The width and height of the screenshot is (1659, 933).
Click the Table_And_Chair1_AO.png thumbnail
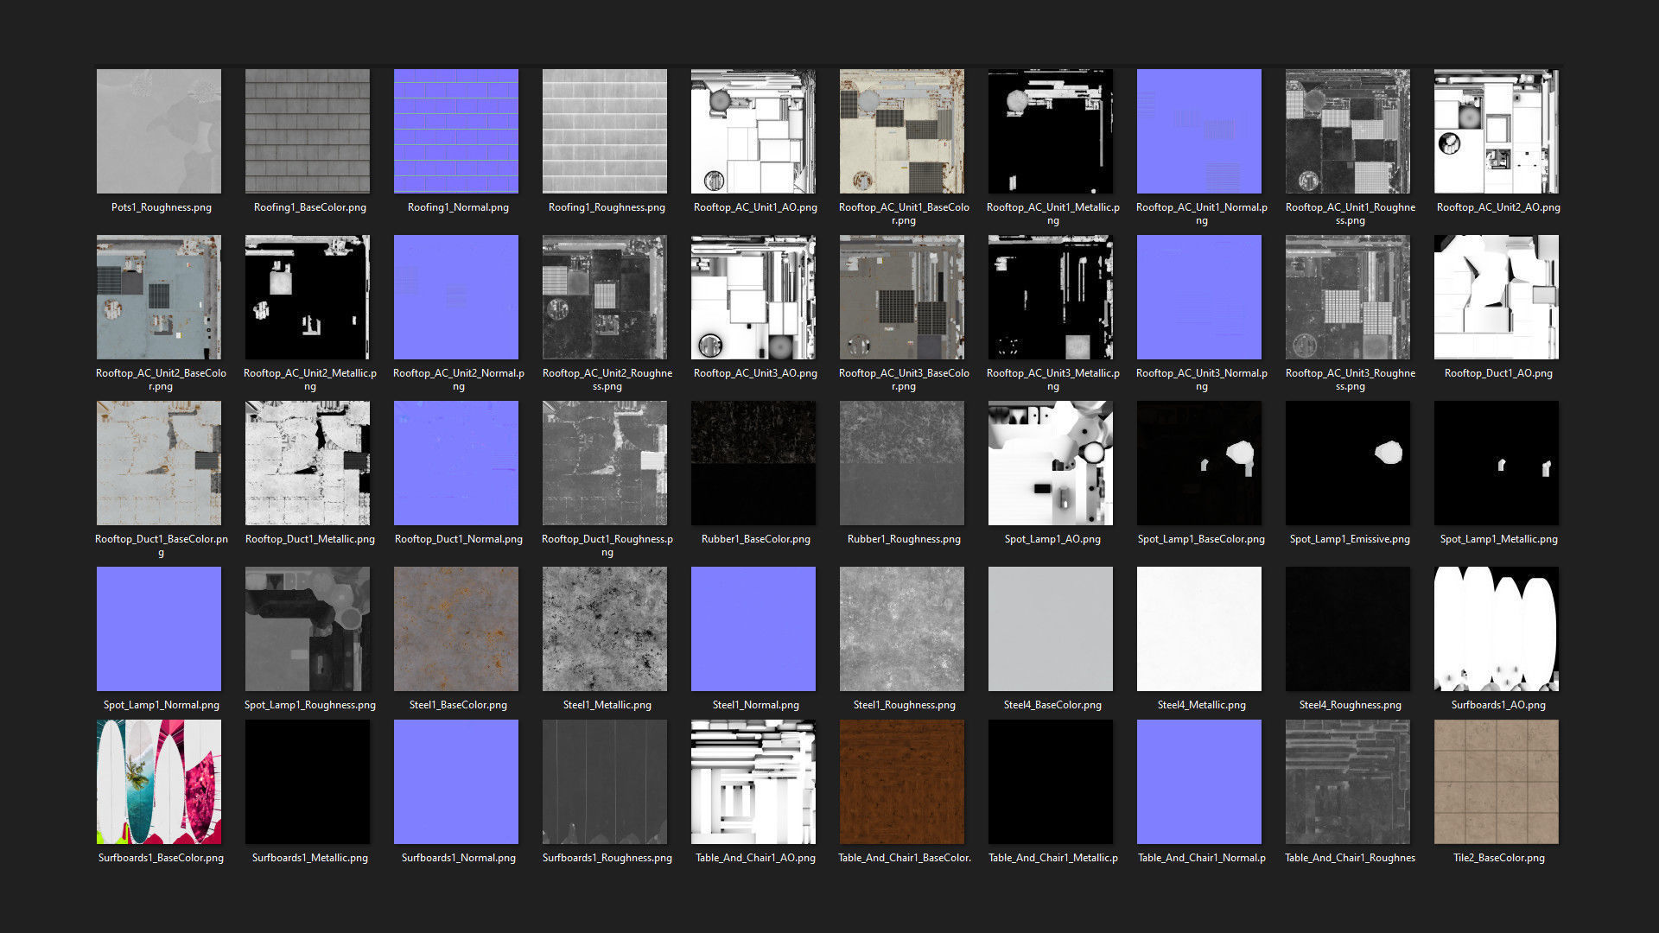(x=753, y=782)
